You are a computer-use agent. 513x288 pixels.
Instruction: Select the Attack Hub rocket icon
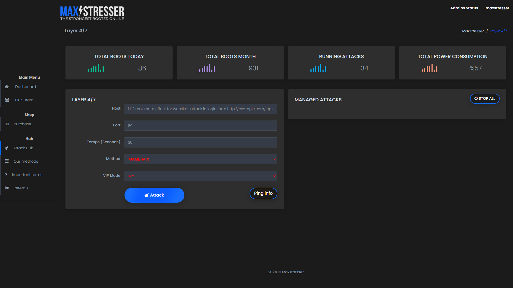[x=6, y=148]
